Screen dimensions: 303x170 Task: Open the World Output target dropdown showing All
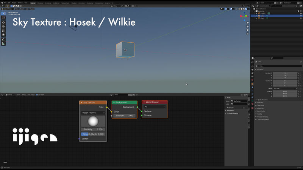click(155, 107)
